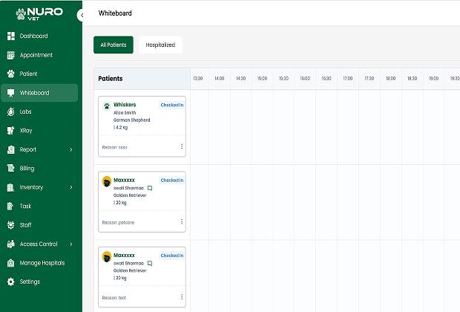Switch to the Hospitalized tab
Viewport: 460px width, 312px height.
pyautogui.click(x=160, y=45)
